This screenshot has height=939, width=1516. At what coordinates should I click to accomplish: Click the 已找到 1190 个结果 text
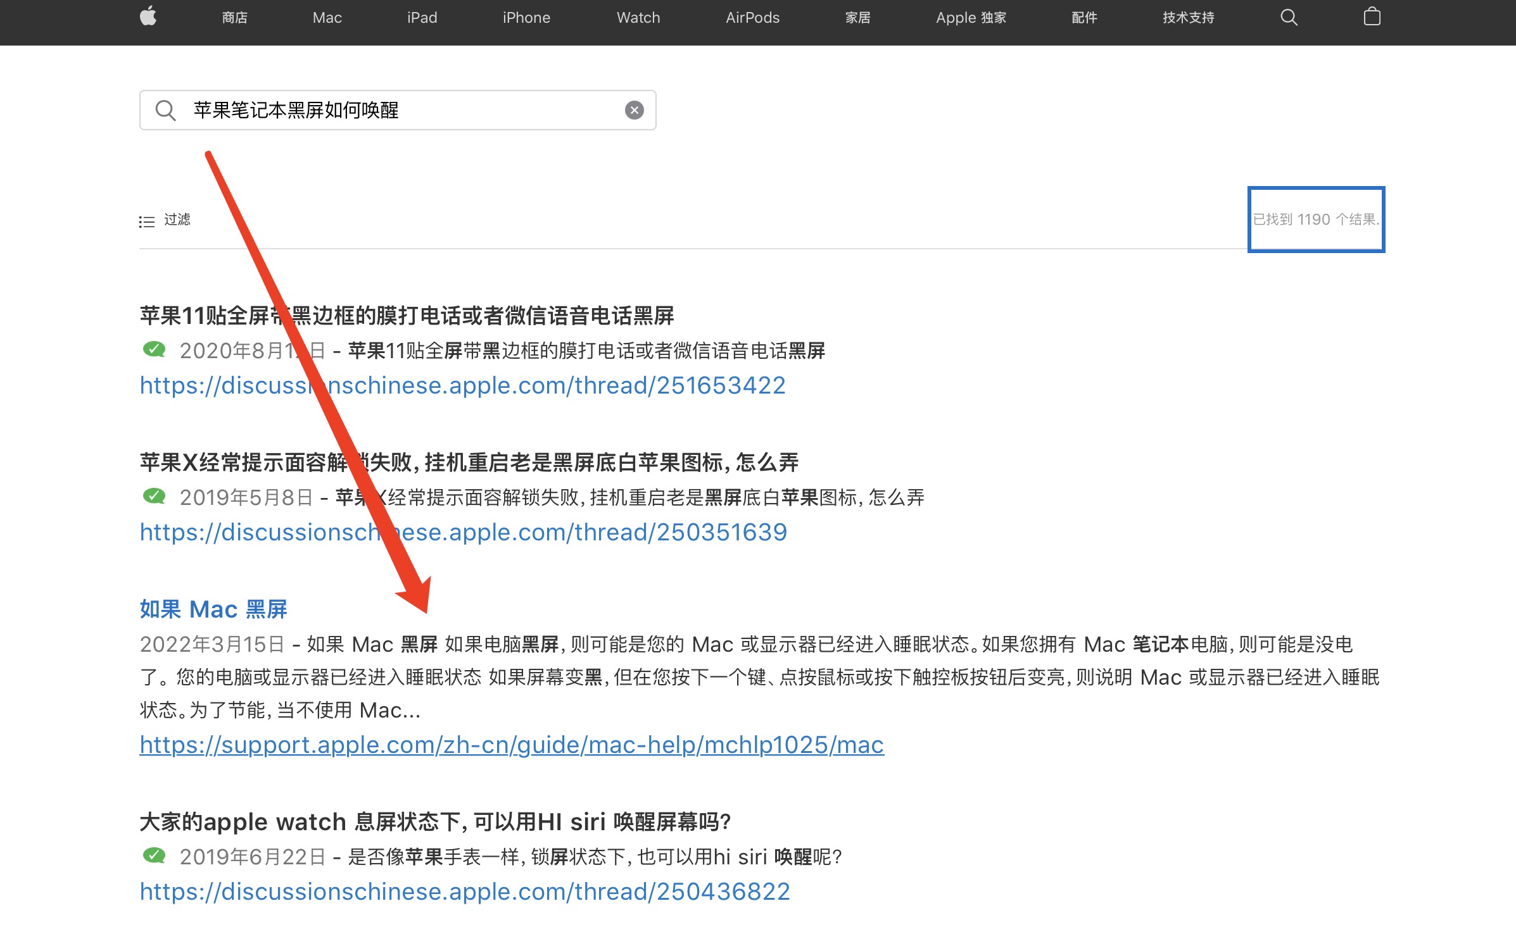(1316, 220)
